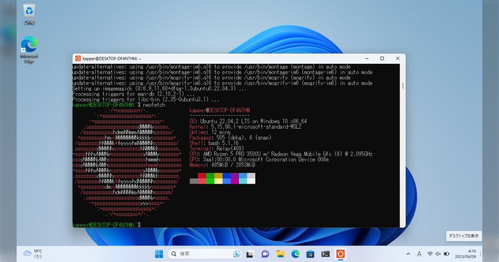
Task: Unmute the speaker in the system tray
Action: click(438, 253)
